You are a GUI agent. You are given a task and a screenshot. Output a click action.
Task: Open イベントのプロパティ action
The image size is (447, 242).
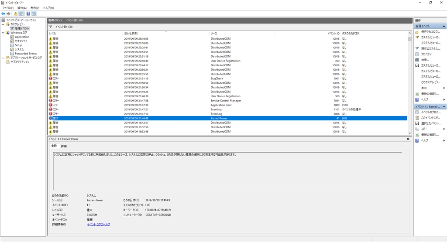point(430,112)
